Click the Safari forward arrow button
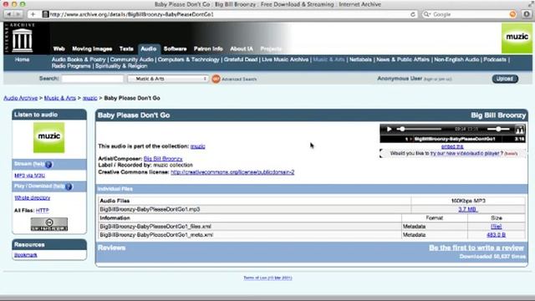Viewport: 535px width, 301px height. click(18, 14)
